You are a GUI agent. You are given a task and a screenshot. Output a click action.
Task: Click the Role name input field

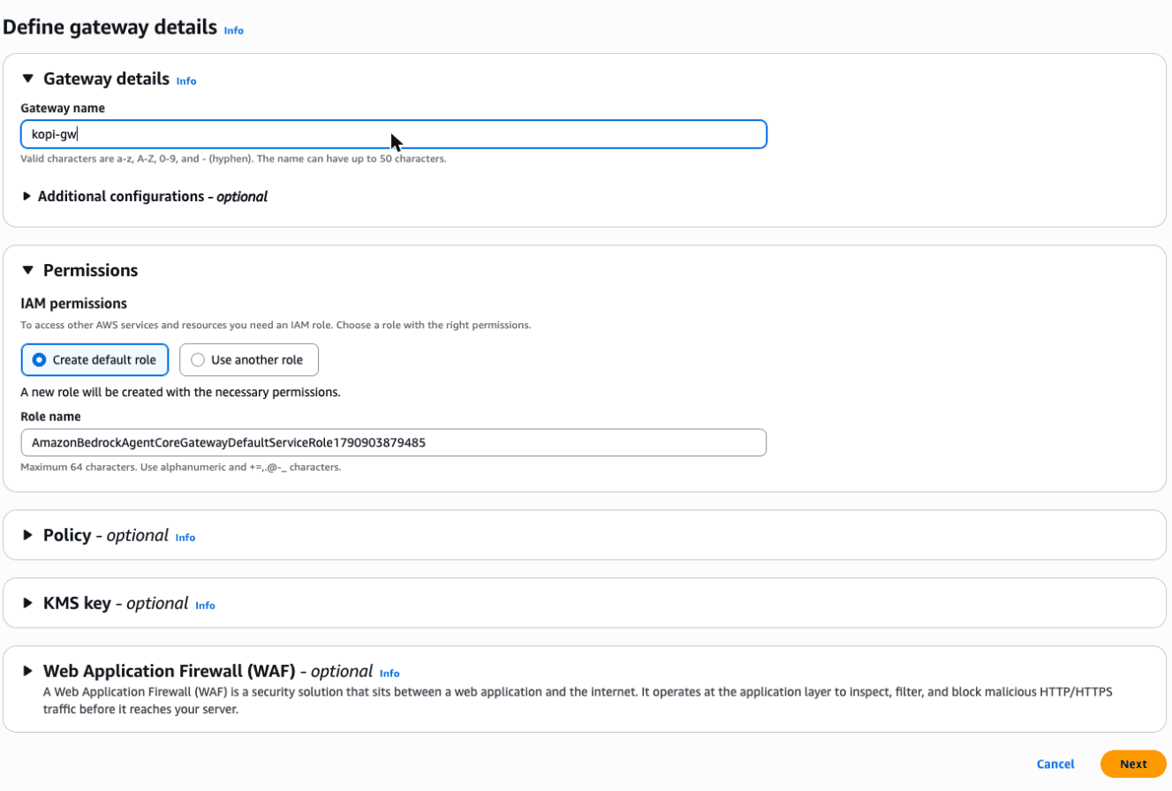click(394, 442)
